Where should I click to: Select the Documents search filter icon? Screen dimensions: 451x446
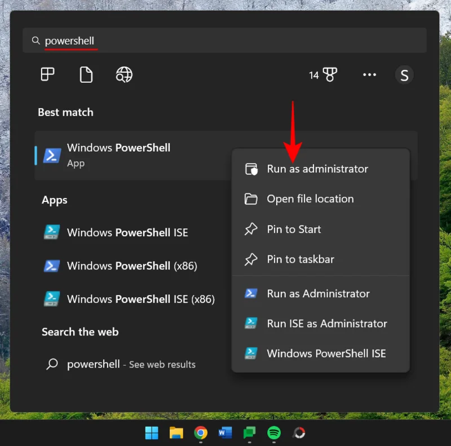86,74
